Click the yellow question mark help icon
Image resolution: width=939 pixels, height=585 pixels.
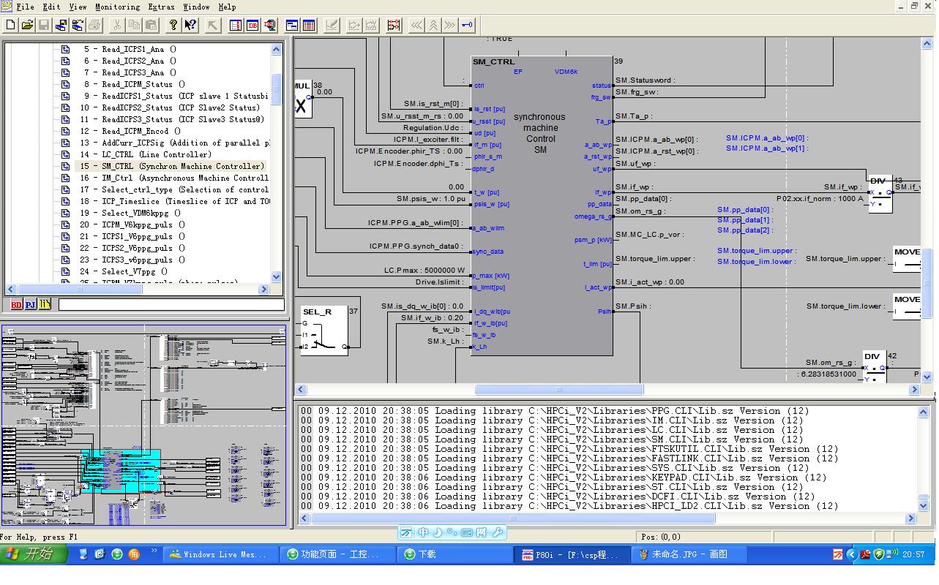tap(173, 25)
